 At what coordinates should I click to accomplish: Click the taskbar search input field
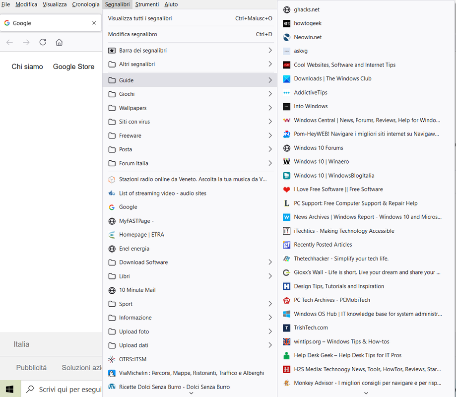(62, 389)
